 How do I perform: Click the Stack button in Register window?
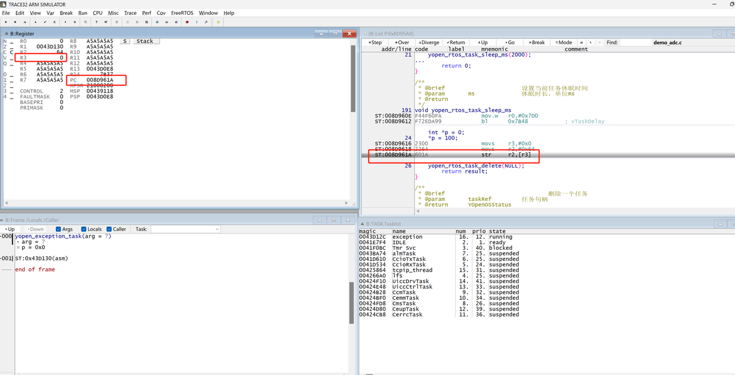coord(145,41)
